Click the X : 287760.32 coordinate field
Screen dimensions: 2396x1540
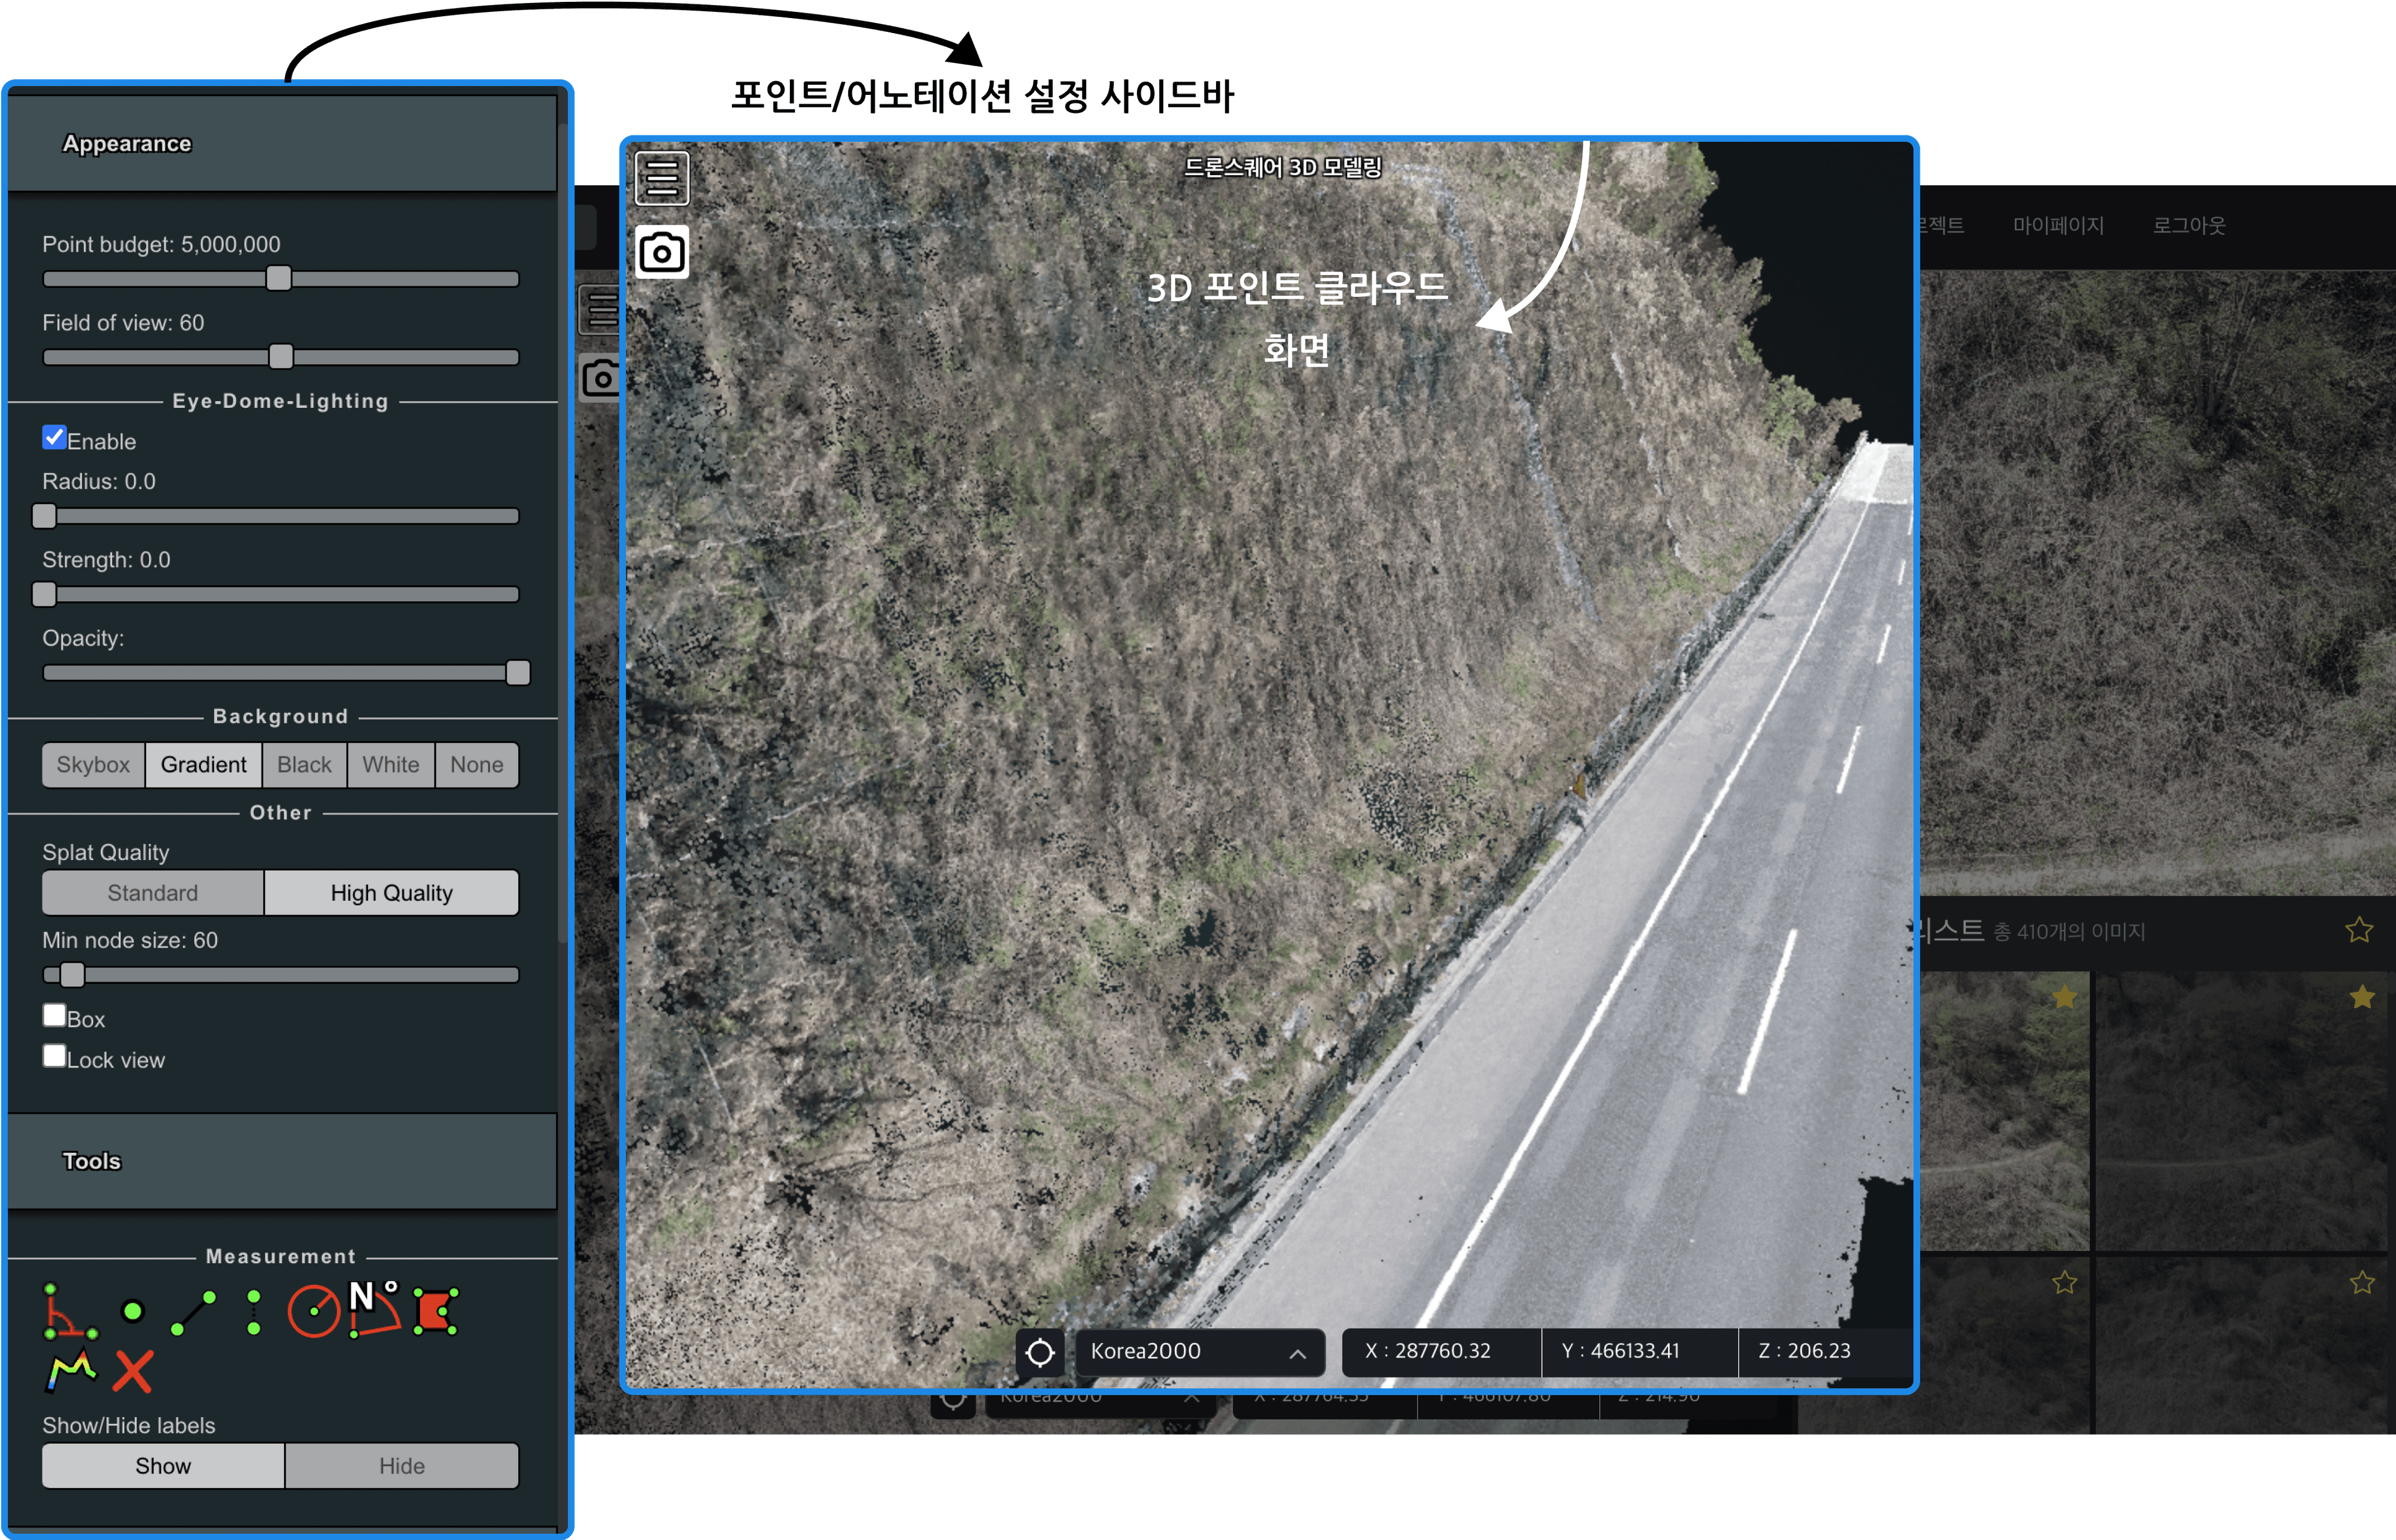(1441, 1352)
